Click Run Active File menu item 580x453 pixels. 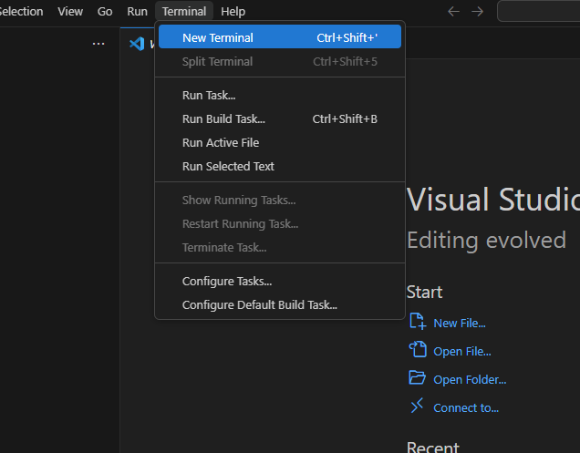[221, 142]
